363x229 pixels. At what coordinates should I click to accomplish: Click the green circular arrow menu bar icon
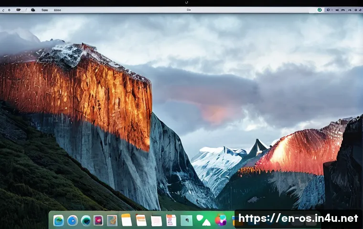[x=320, y=10]
